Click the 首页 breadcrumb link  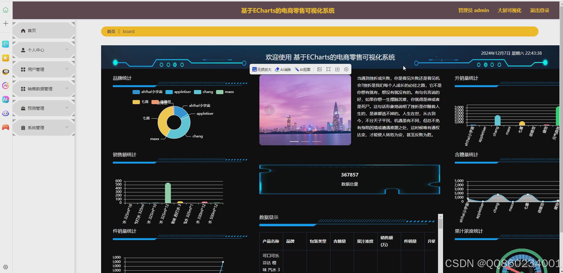click(x=111, y=31)
